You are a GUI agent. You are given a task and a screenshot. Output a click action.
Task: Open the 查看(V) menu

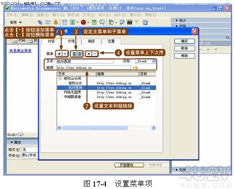[43, 15]
